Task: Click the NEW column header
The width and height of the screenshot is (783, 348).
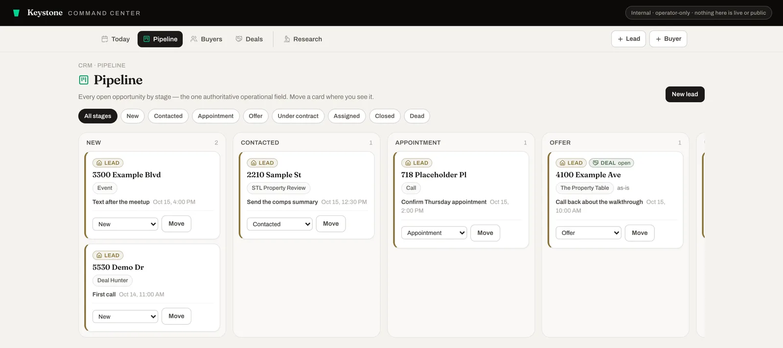Action: (93, 143)
